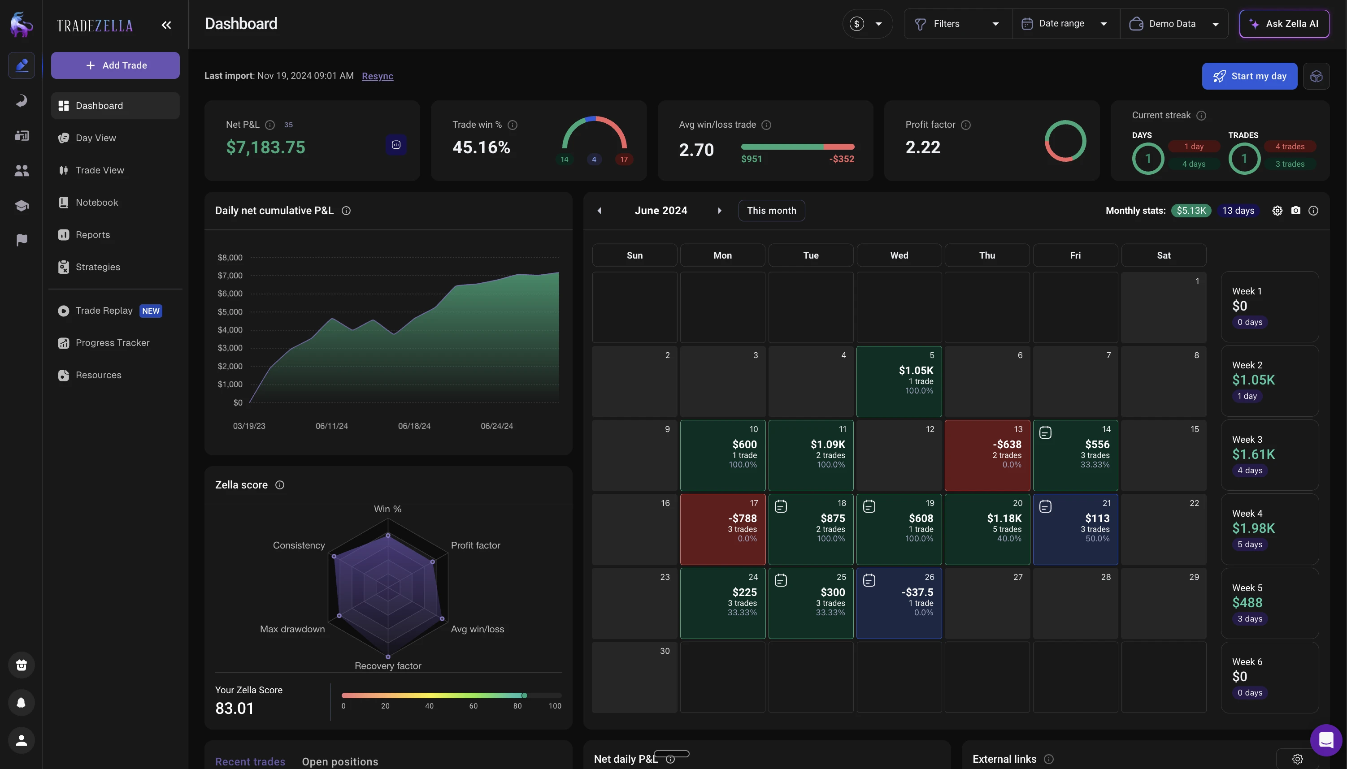Select the pencil journal icon in the sidebar

tap(22, 65)
